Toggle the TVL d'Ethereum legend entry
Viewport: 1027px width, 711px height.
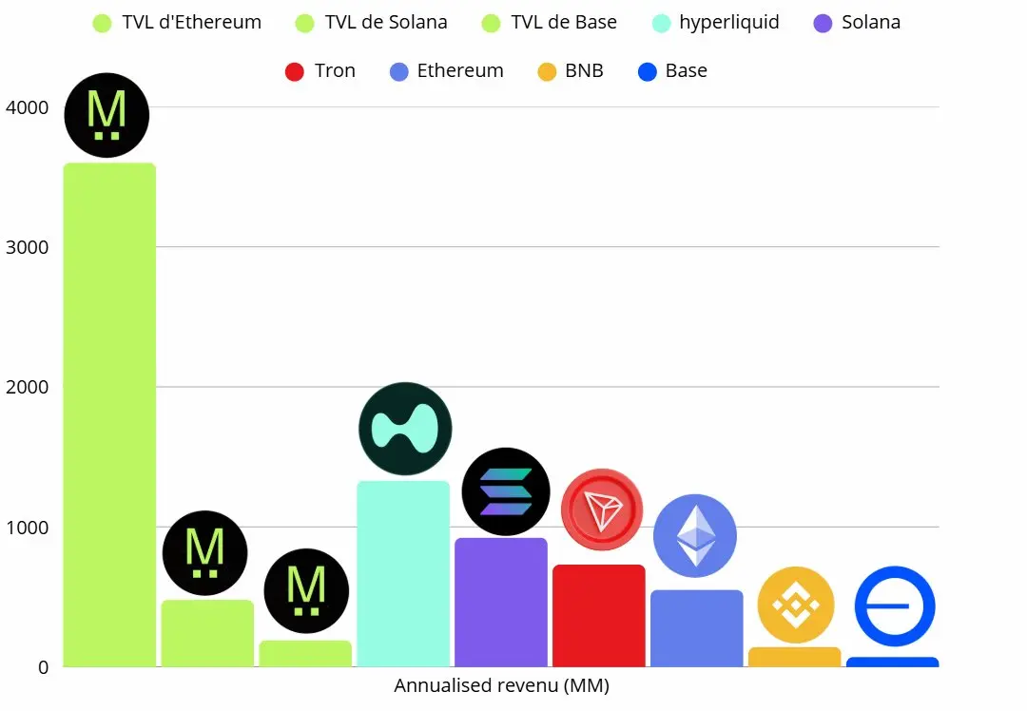[x=177, y=22]
